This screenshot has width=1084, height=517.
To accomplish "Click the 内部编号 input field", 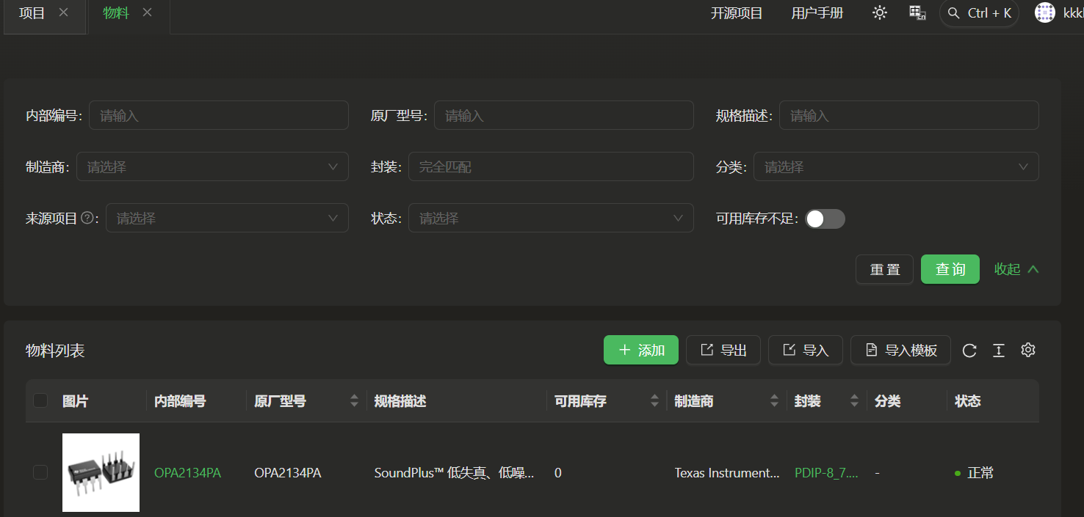I will tap(218, 116).
